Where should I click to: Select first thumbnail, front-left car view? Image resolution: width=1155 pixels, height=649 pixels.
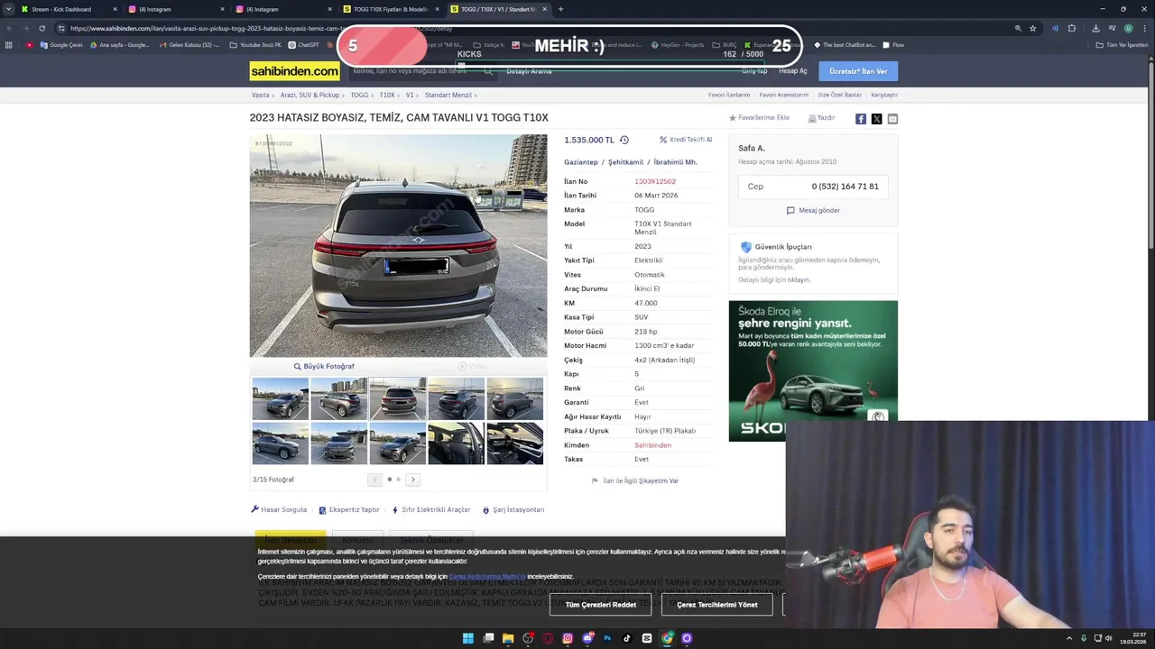[280, 398]
